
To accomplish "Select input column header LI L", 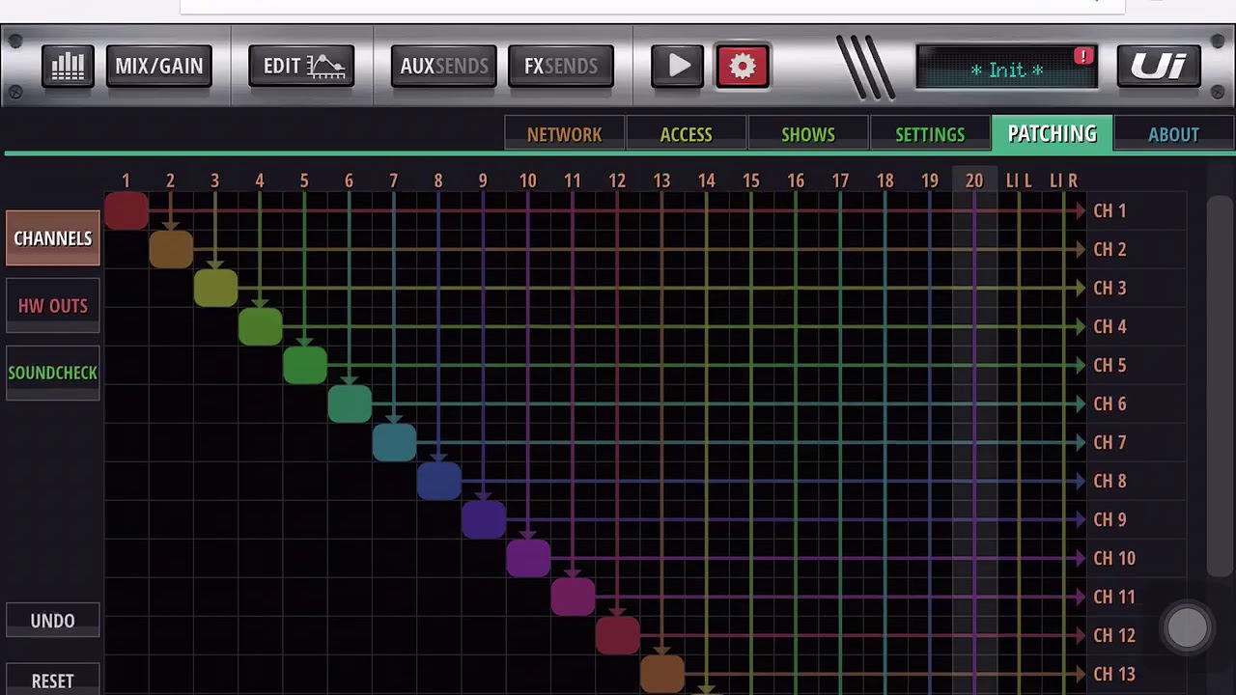I will click(1019, 181).
